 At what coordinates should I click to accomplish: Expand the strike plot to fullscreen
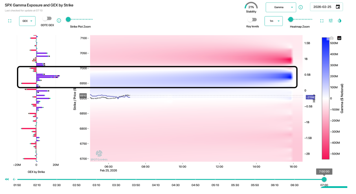coord(10,21)
